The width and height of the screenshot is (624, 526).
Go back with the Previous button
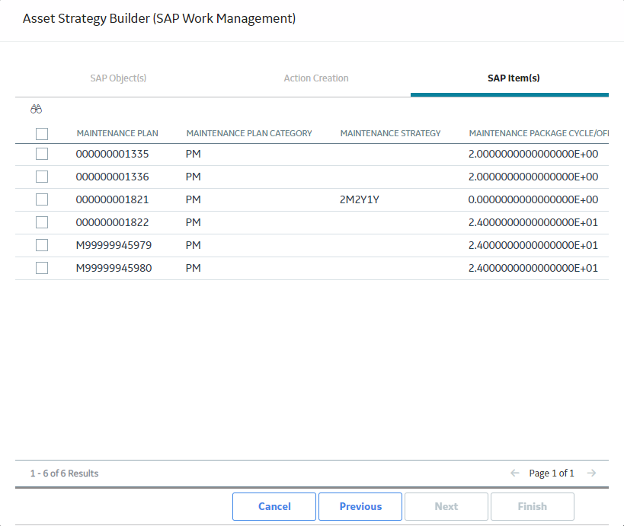360,506
